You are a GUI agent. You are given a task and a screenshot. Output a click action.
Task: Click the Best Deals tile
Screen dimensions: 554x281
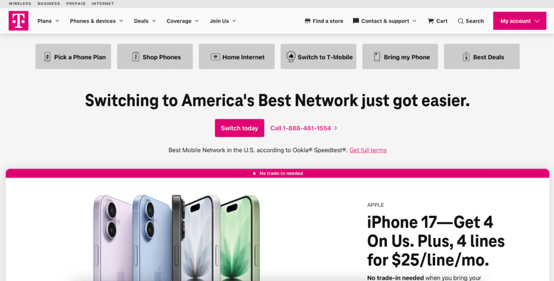[482, 57]
